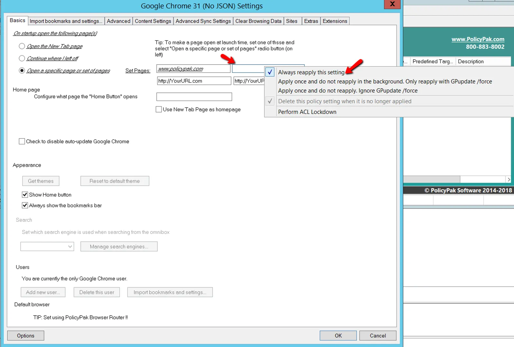The image size is (514, 347).
Task: Select 'Open the New Tab page' radio
Action: tap(22, 46)
